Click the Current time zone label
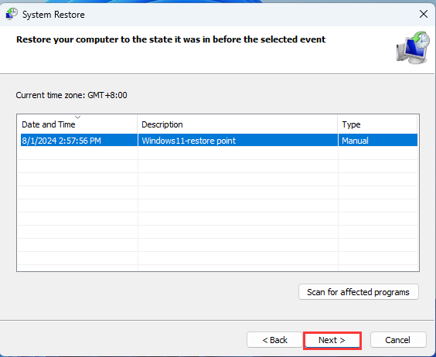This screenshot has width=436, height=357. coord(71,95)
